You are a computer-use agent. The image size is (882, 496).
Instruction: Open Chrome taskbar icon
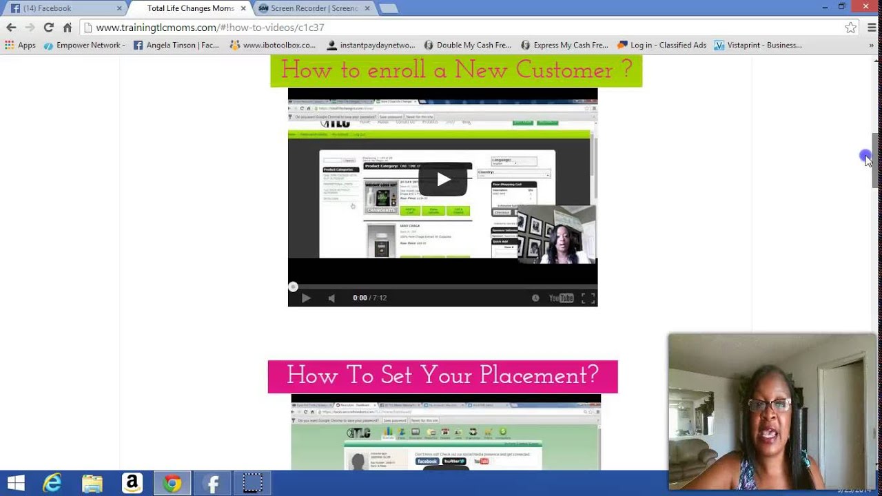pos(172,484)
